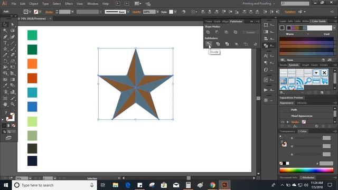Click the Merge pathfinder button
Image resolution: width=338 pixels, height=190 pixels.
[x=227, y=44]
